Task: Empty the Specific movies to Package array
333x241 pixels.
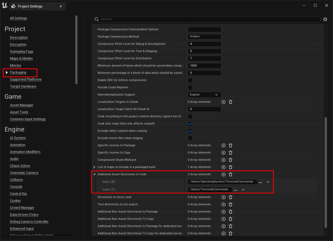Action: tap(231, 145)
